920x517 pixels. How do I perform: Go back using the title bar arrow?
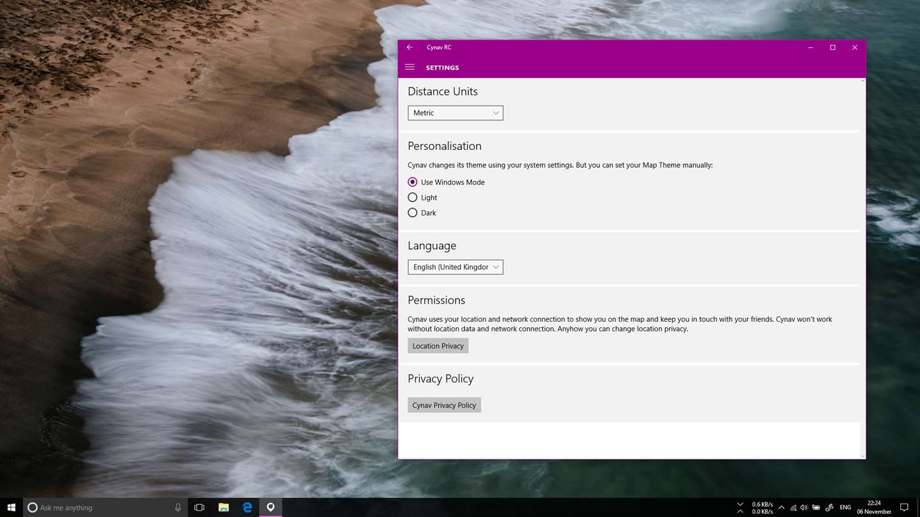click(410, 47)
